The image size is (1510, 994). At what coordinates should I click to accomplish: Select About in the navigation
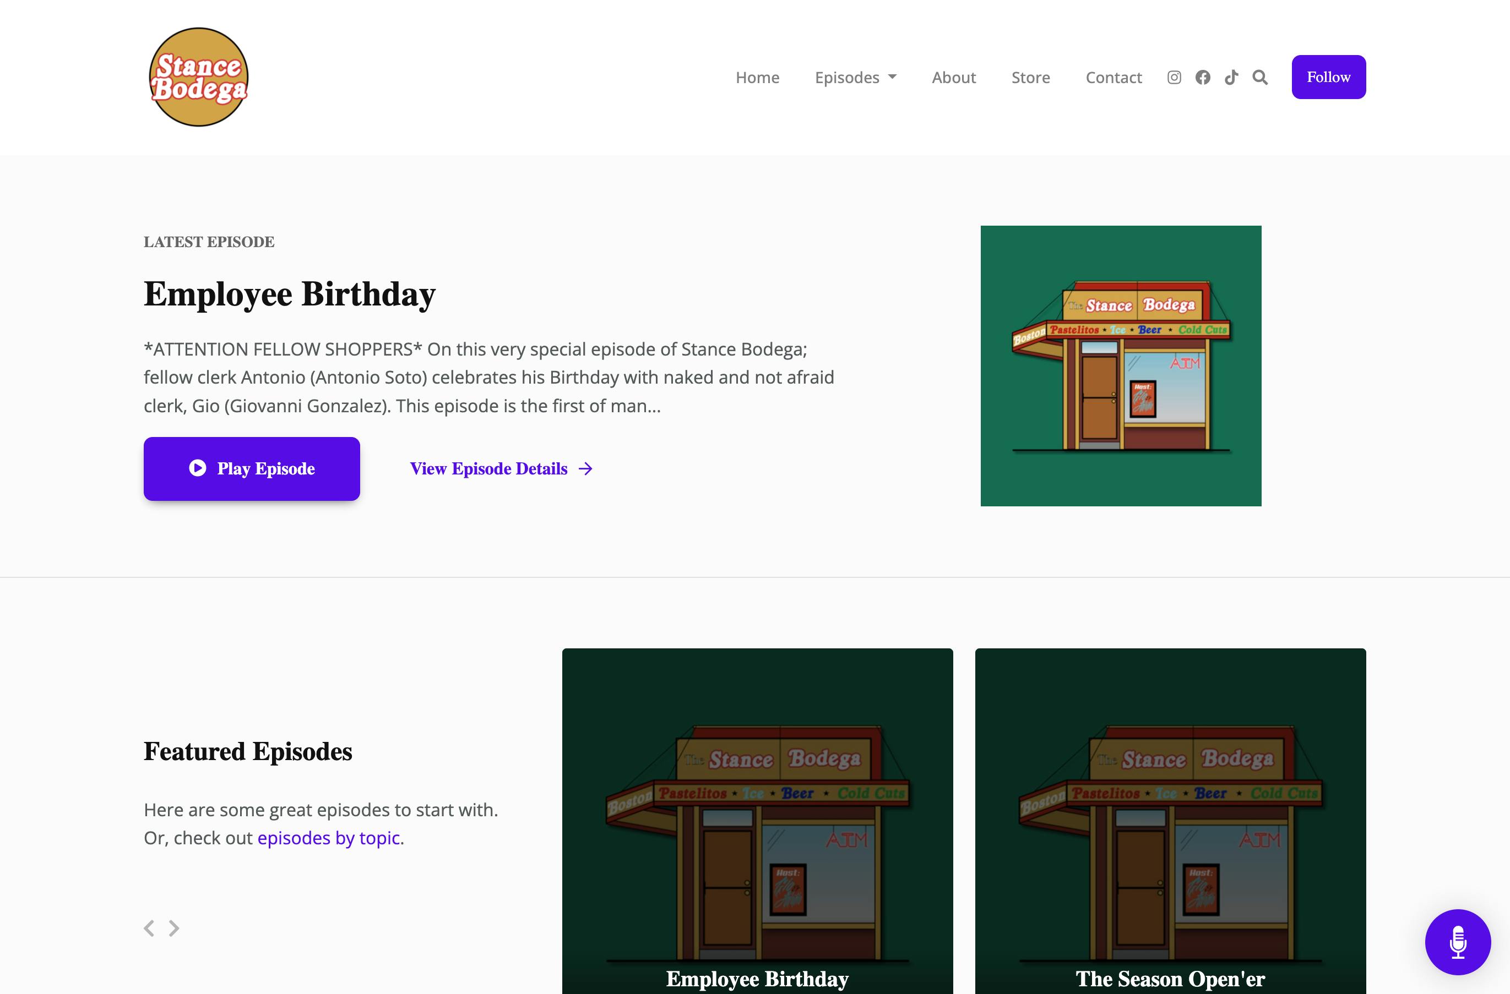[x=954, y=77]
